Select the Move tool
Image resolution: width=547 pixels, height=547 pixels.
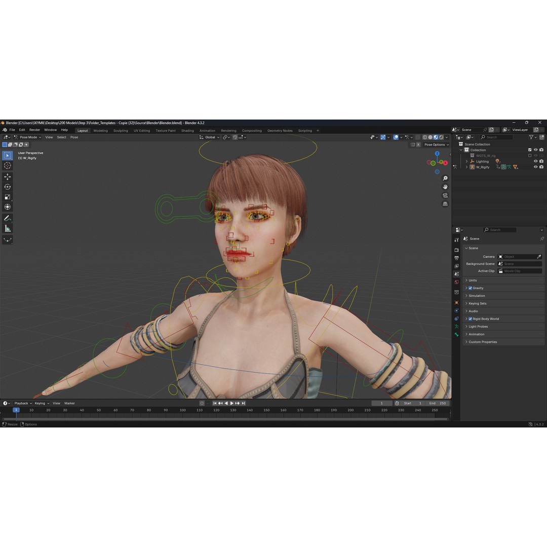click(x=7, y=177)
